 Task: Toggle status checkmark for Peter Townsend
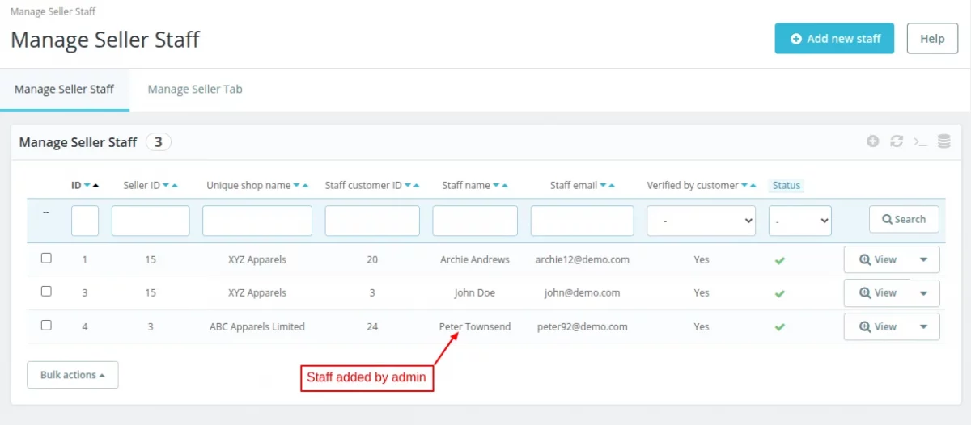point(780,327)
